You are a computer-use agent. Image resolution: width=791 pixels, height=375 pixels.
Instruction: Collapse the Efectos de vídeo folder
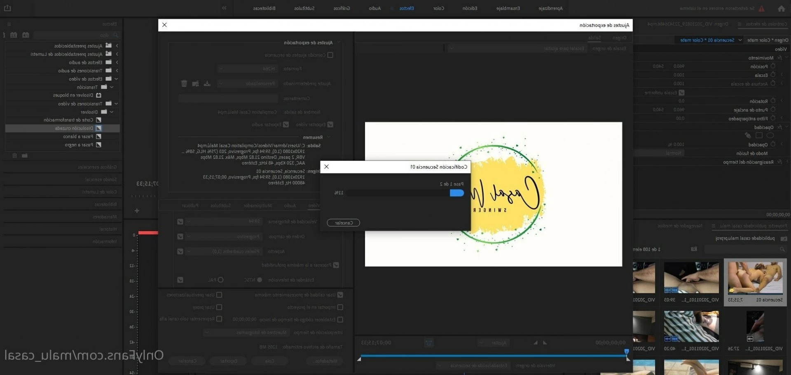pyautogui.click(x=116, y=79)
